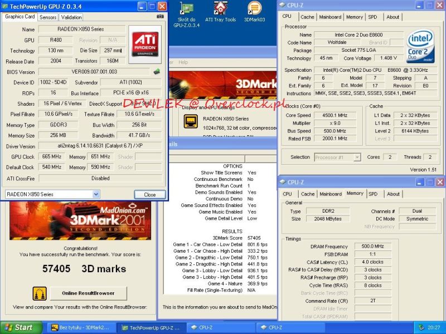The image size is (446, 334).
Task: Open the ATI Tray Tools desktop icon
Action: click(220, 12)
